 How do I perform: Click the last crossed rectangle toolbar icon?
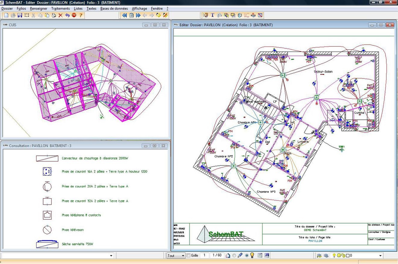[260, 15]
